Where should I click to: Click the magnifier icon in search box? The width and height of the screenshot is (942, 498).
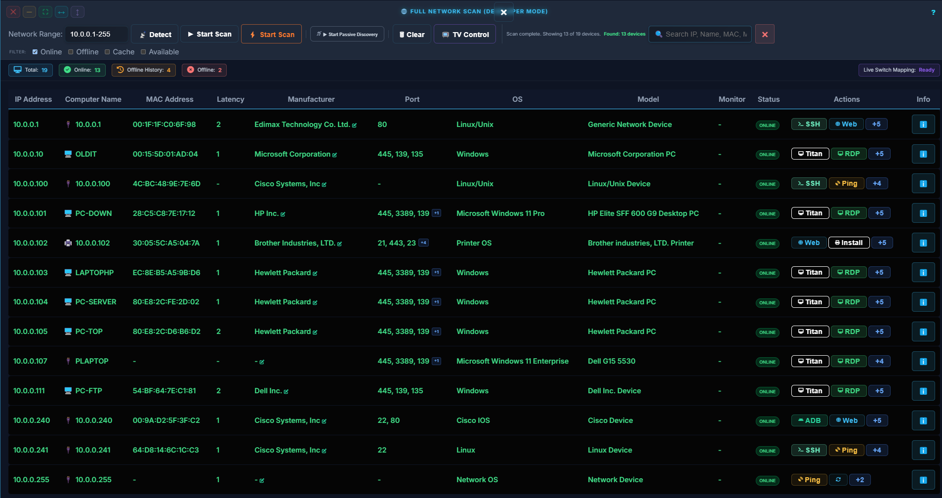658,34
